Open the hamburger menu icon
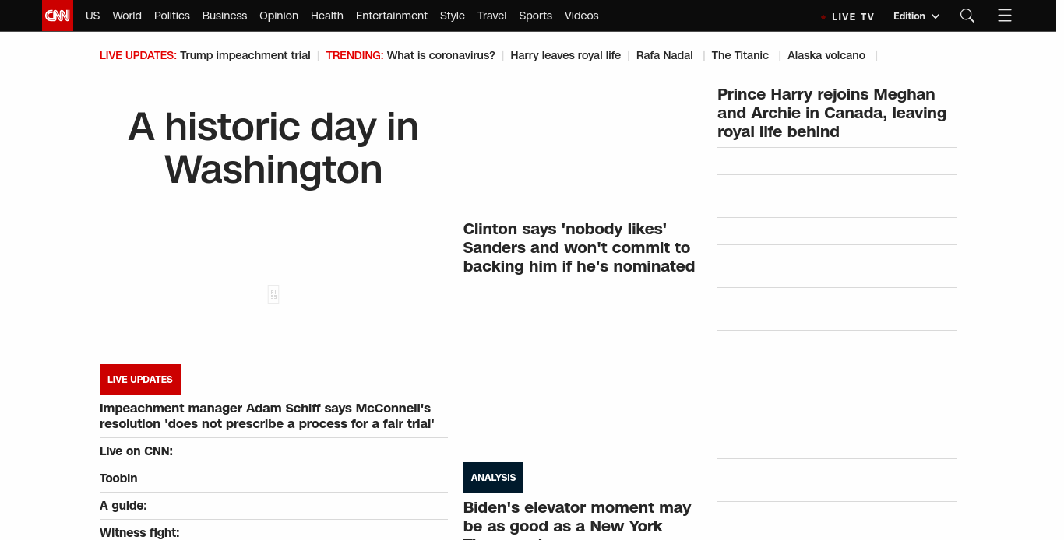The image size is (1064, 540). tap(1004, 16)
